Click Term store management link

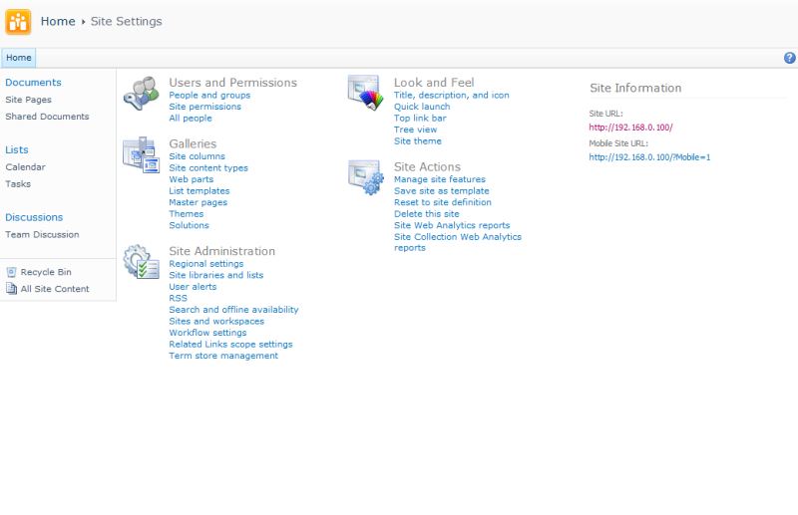(223, 356)
